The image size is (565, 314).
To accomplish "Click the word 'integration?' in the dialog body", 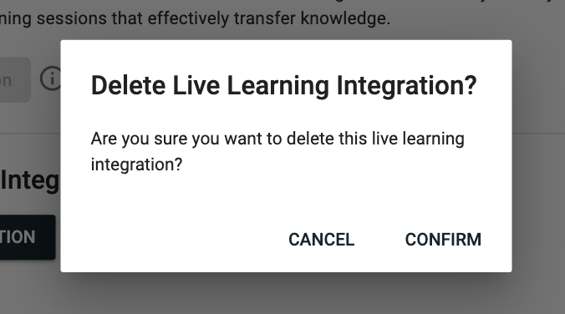I will (136, 165).
